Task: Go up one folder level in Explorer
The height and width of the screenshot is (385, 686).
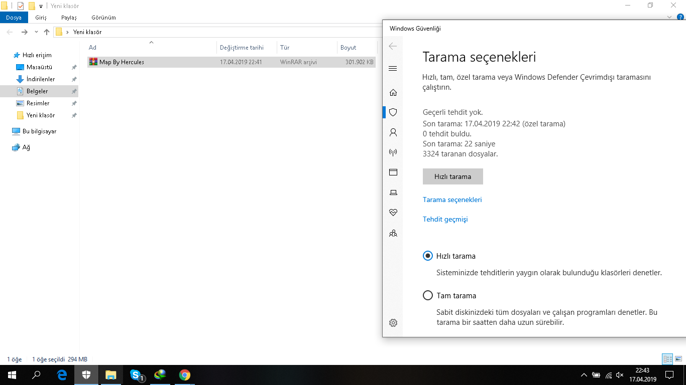Action: (47, 32)
